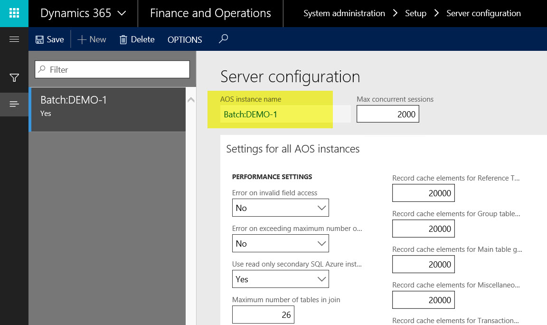
Task: Click the New record button
Action: (x=92, y=39)
